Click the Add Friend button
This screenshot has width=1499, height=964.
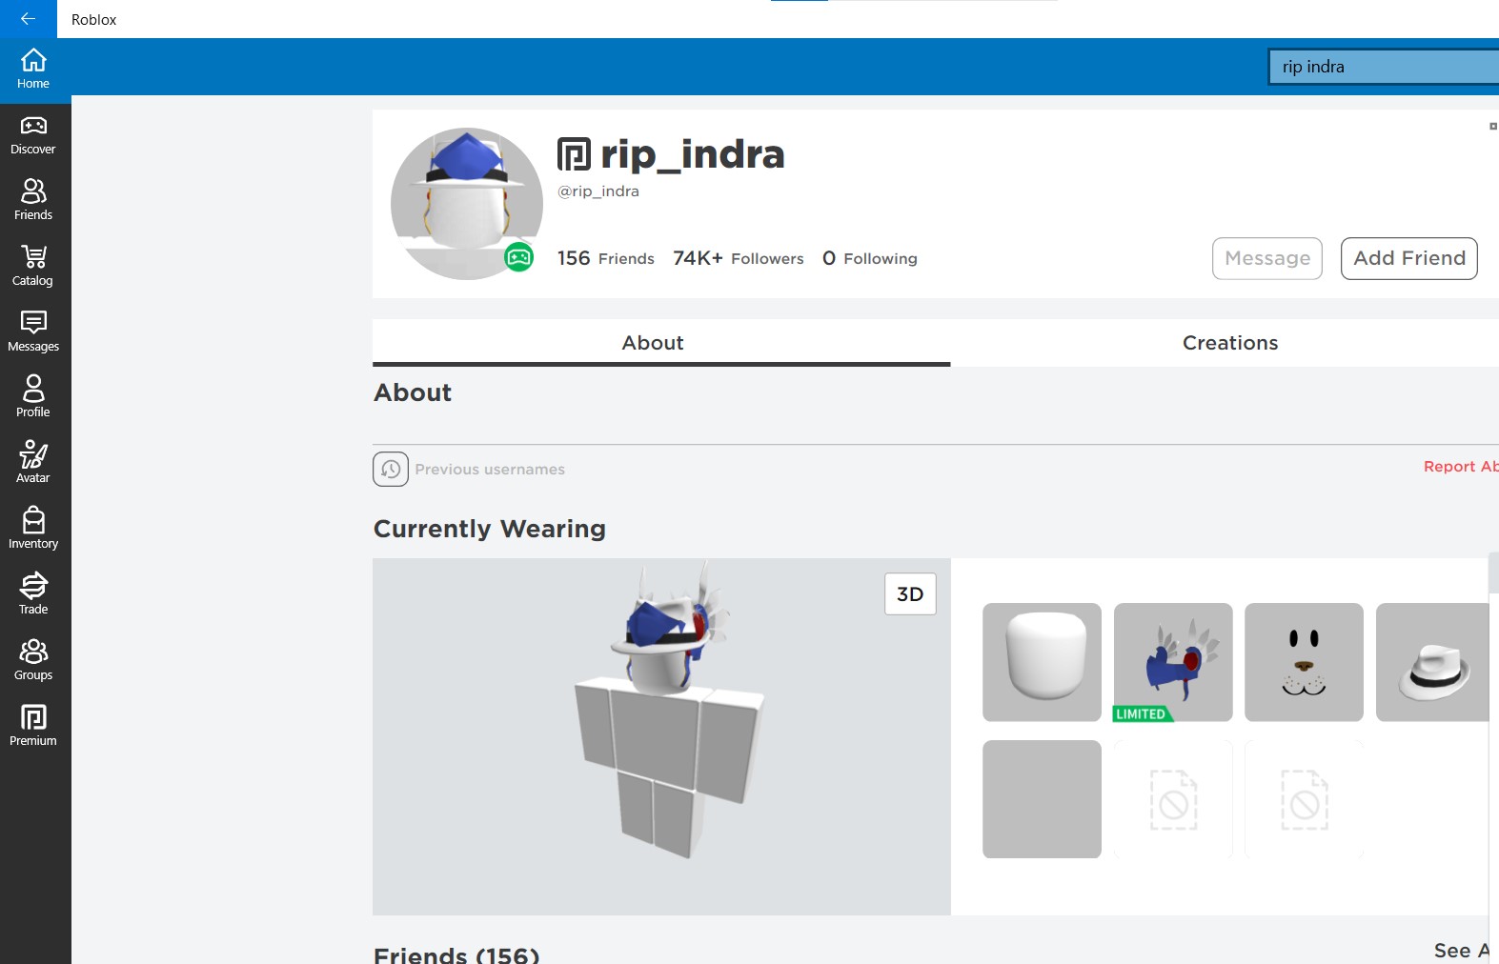pos(1409,258)
